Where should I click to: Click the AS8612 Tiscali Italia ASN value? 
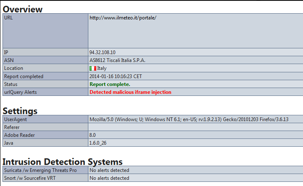pyautogui.click(x=117, y=60)
